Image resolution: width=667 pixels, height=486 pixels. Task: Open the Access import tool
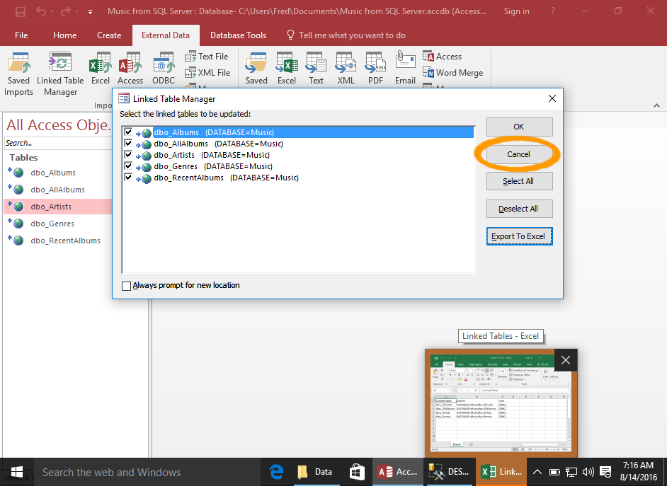(x=130, y=67)
